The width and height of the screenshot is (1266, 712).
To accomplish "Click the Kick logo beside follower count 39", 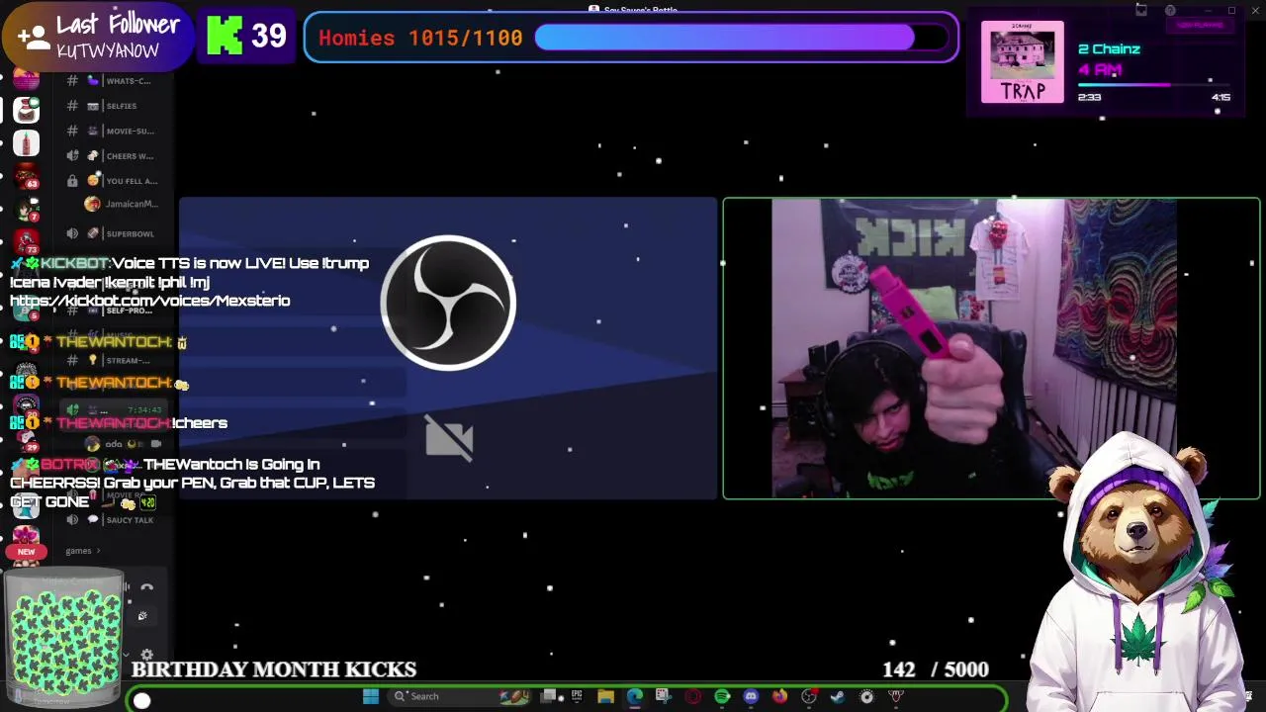I will click(225, 37).
